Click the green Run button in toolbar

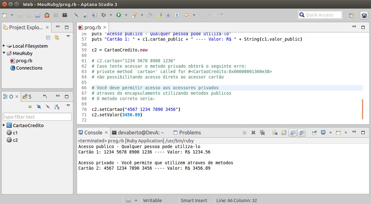pos(119,15)
